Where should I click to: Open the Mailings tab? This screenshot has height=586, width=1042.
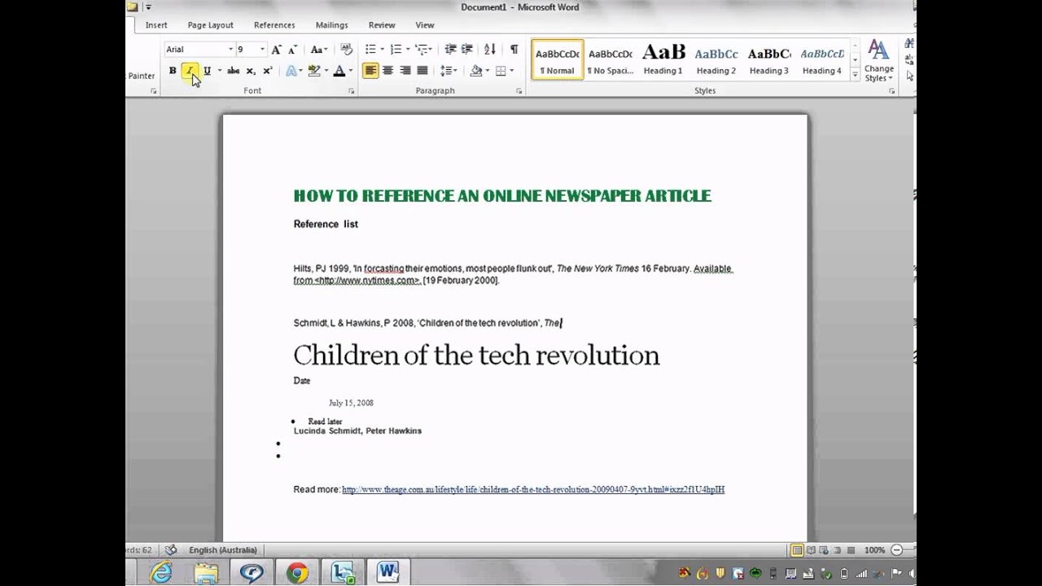point(331,25)
